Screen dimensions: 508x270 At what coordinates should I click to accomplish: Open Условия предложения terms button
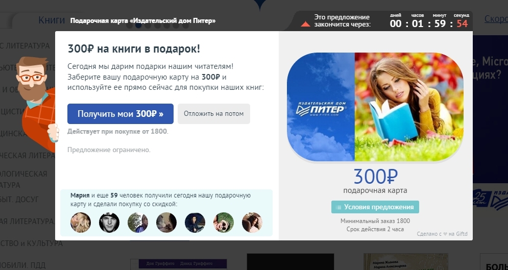(375, 207)
